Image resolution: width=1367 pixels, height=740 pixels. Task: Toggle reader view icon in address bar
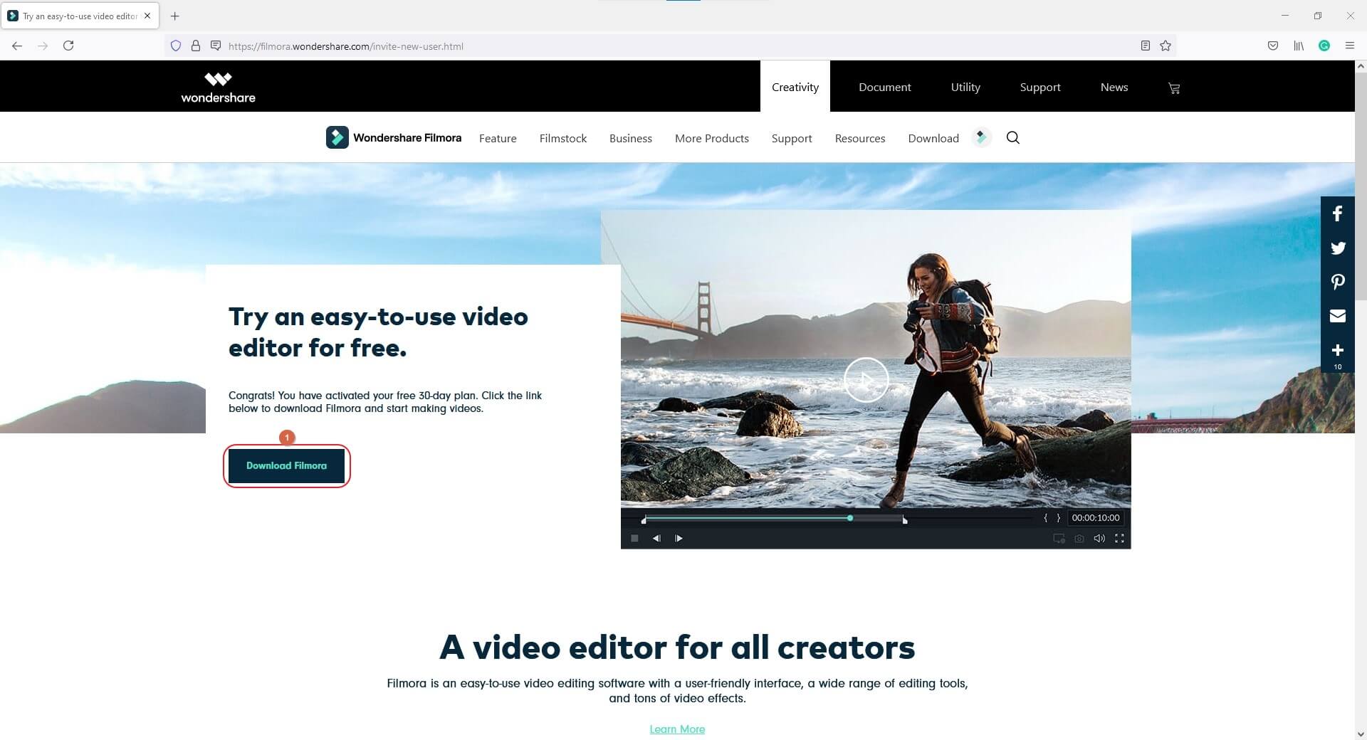1145,46
